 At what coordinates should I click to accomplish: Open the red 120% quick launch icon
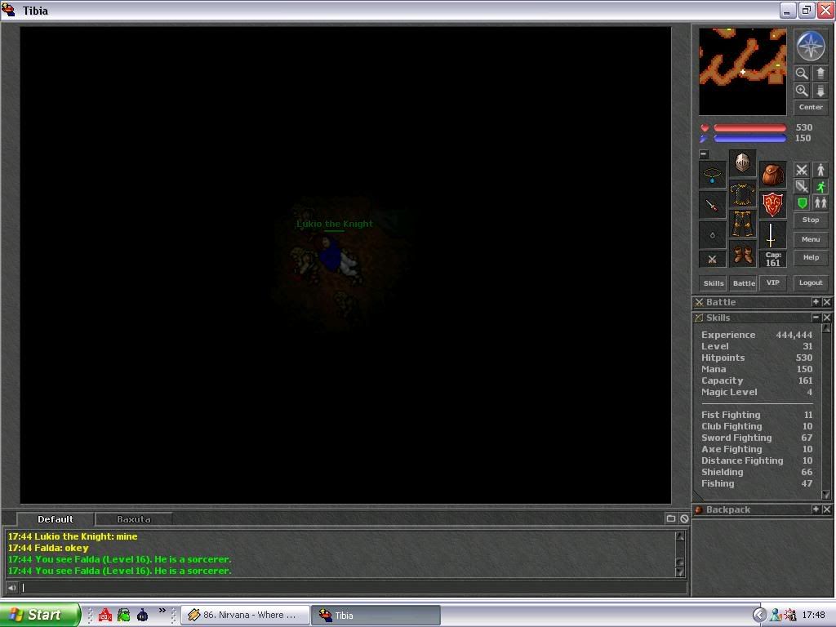(105, 615)
